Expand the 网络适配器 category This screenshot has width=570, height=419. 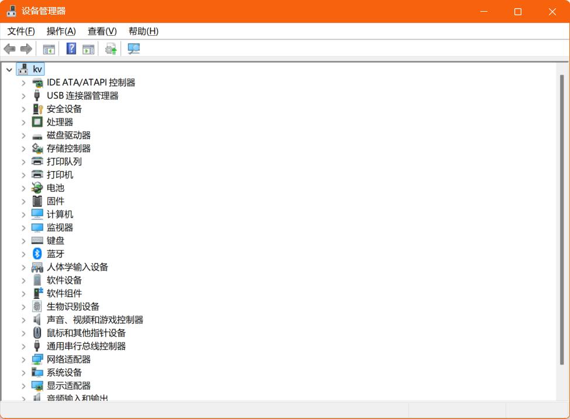(23, 360)
